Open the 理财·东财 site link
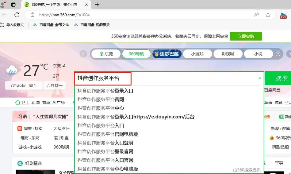This screenshot has width=291, height=174. pos(30,138)
